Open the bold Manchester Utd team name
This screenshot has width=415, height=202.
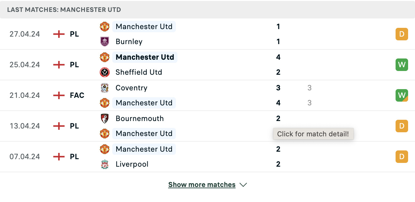point(145,57)
